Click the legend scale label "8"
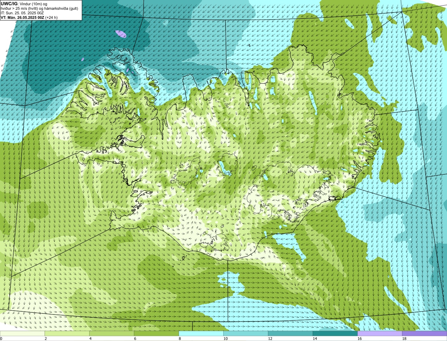 pyautogui.click(x=180, y=339)
